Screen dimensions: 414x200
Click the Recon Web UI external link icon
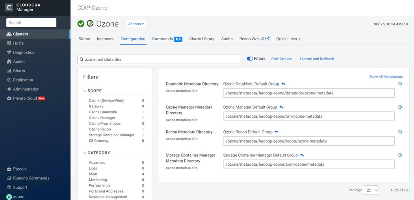tap(267, 39)
